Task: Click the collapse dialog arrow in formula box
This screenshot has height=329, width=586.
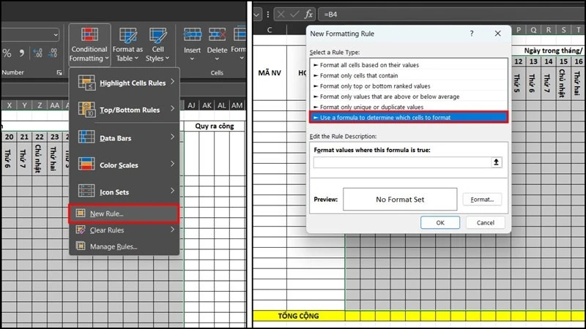Action: tap(496, 162)
